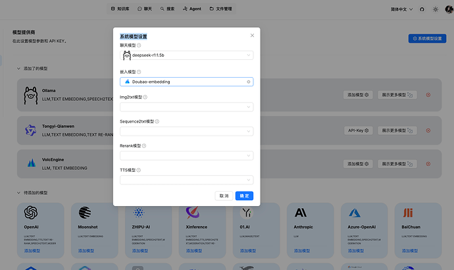Click the OpenAI logo
The height and width of the screenshot is (270, 454).
tap(31, 212)
